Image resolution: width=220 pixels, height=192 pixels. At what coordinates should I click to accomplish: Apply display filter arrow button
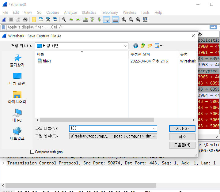[x=213, y=27]
